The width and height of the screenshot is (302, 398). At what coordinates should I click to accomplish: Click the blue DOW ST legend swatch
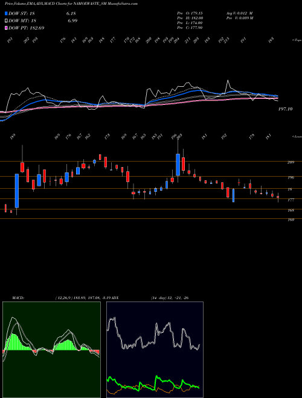click(7, 13)
